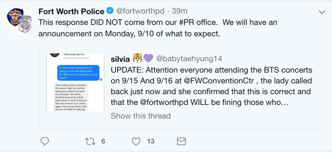
Task: Click the retweet count of 6
Action: [103, 141]
